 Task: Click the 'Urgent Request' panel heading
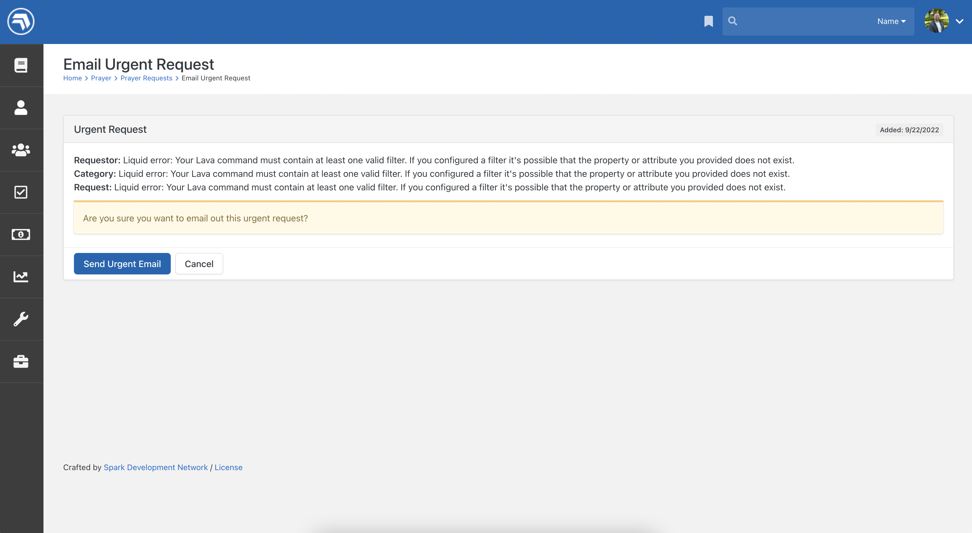pos(110,129)
